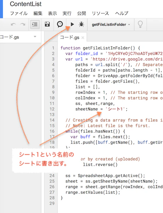
Task: Open the project triggers clock icon
Action: (60, 24)
